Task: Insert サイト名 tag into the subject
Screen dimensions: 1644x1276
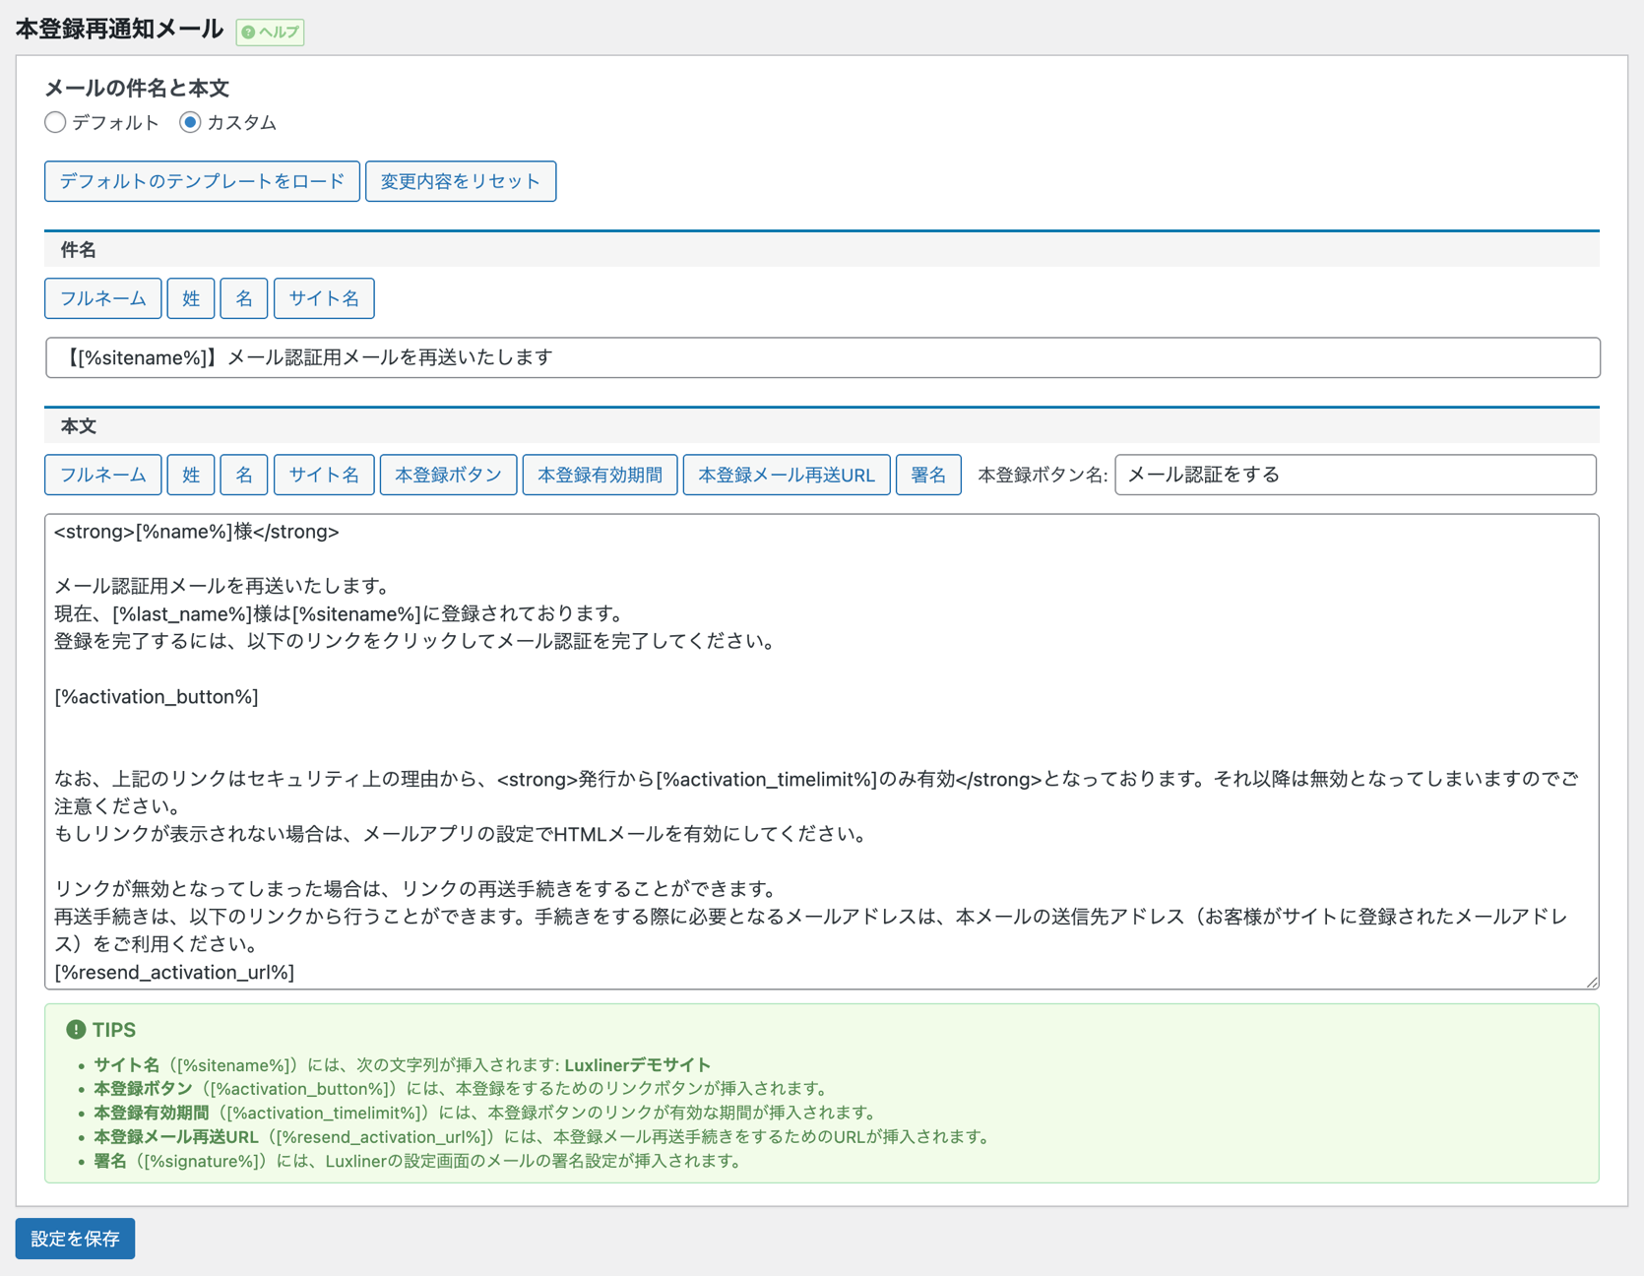Action: point(324,298)
